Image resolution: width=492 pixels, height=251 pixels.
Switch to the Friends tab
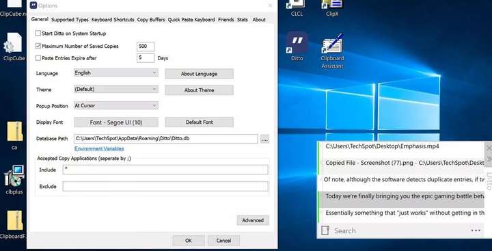tap(226, 20)
